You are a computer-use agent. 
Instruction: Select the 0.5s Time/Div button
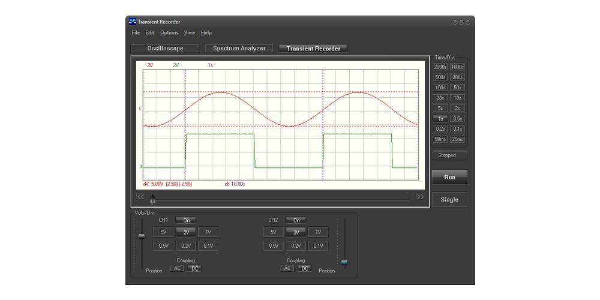click(x=457, y=119)
